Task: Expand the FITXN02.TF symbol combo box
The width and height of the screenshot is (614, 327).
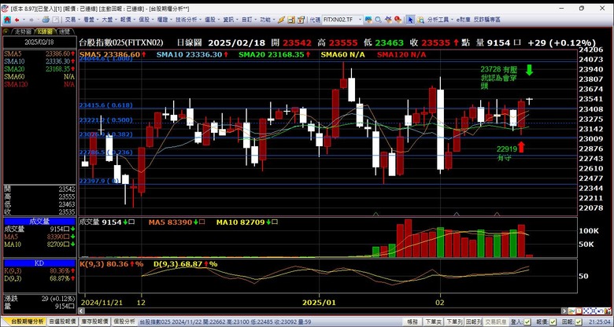Action: click(361, 20)
